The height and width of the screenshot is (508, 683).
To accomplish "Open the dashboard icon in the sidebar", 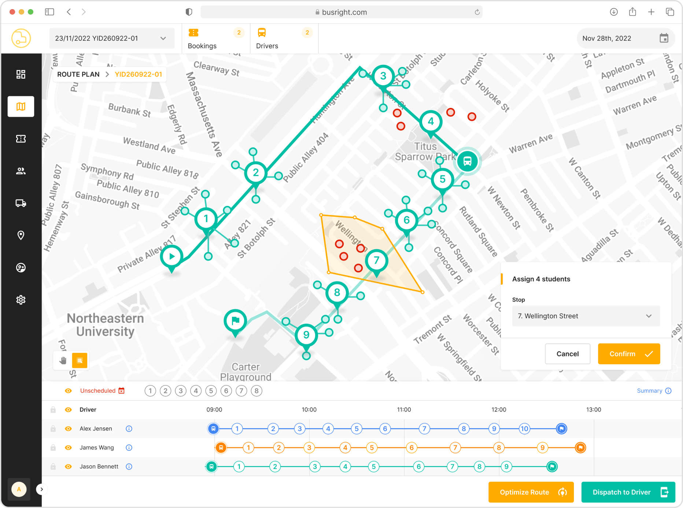I will click(x=21, y=74).
